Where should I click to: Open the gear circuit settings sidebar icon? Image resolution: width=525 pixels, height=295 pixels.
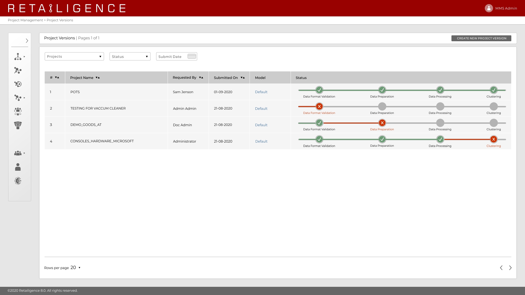click(18, 181)
